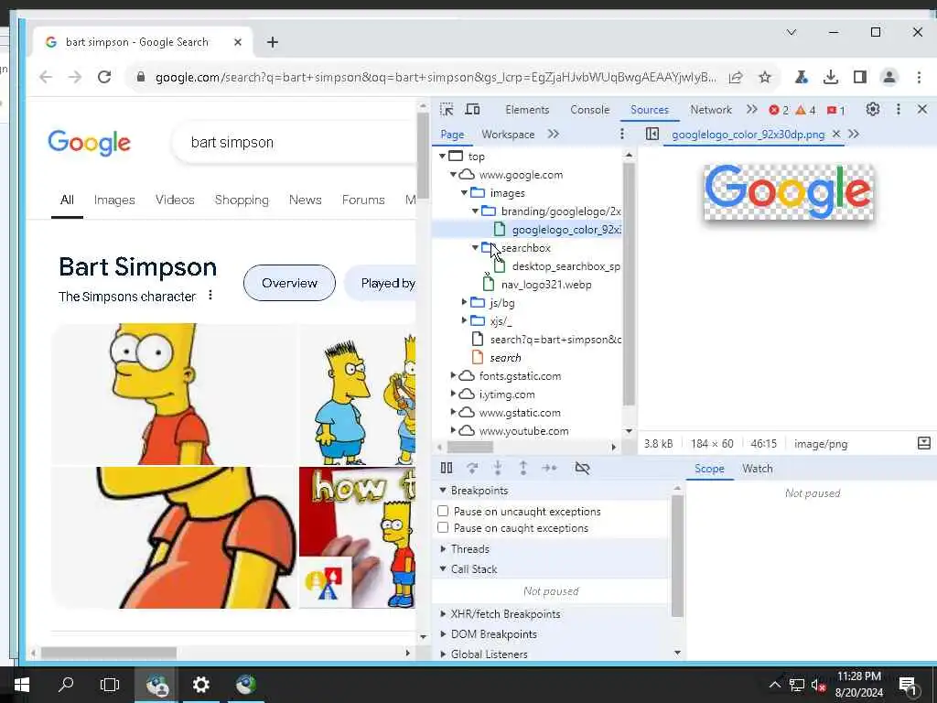Switch to the Elements tab
The width and height of the screenshot is (937, 703).
(527, 110)
